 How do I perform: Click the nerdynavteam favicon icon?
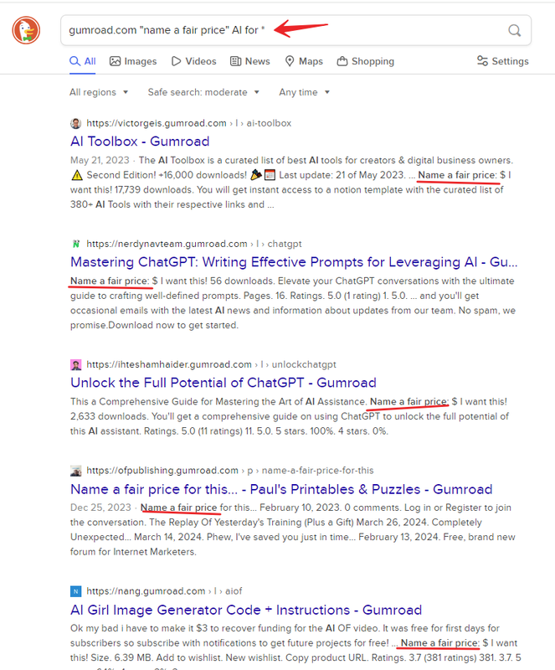pos(75,244)
